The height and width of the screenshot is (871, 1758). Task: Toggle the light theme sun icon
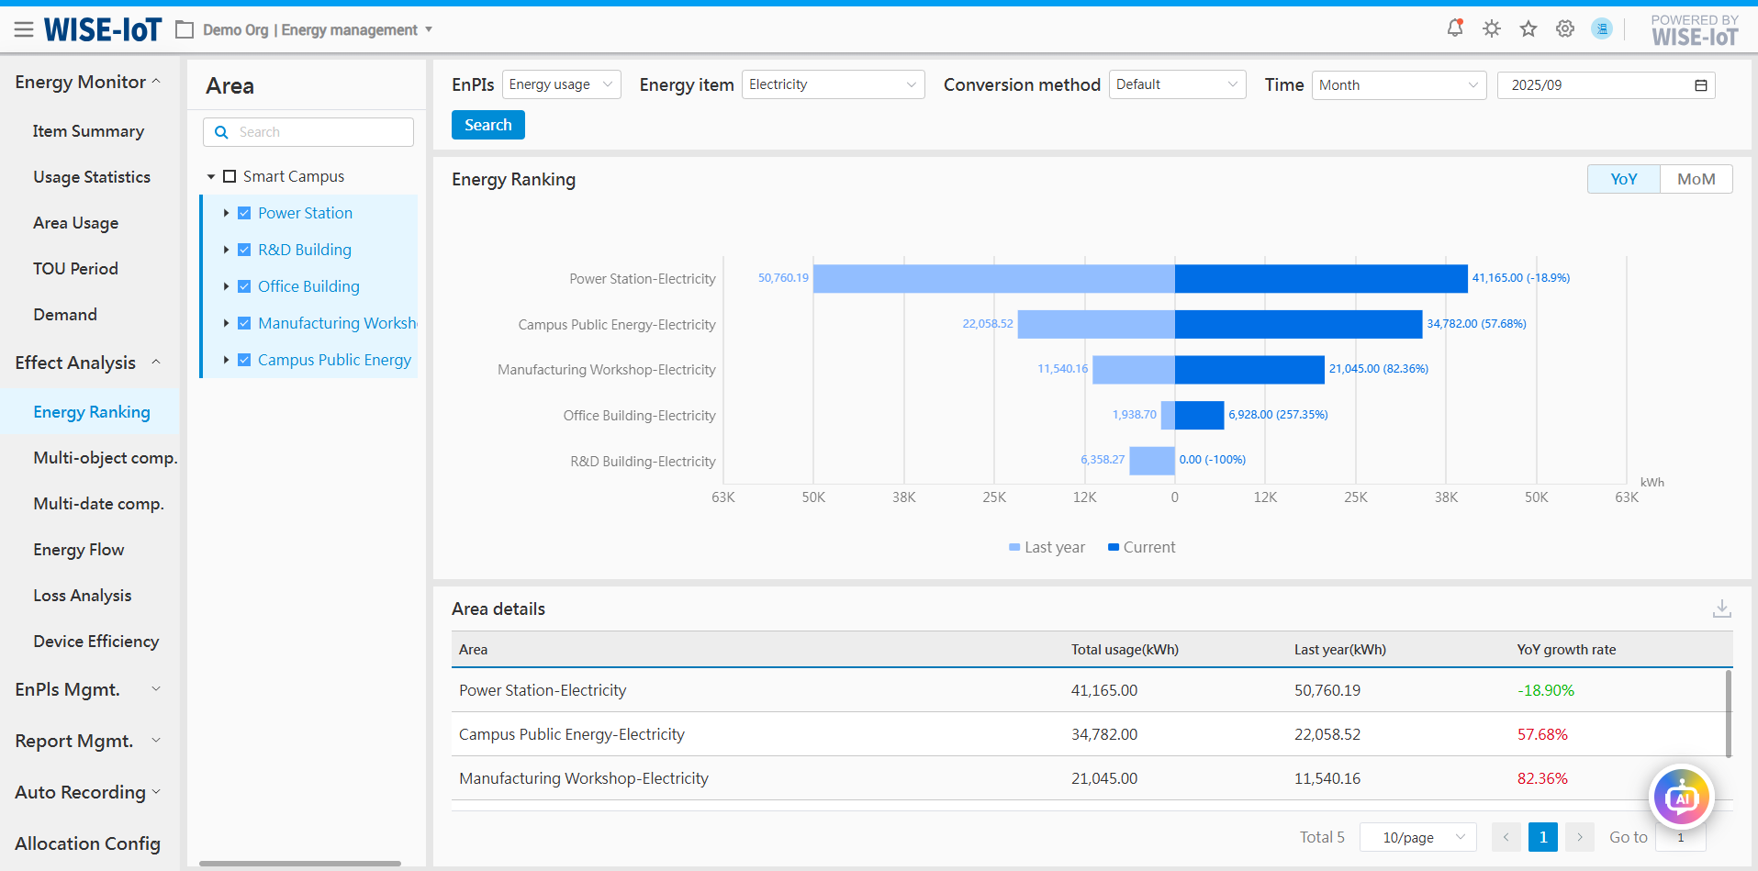tap(1492, 28)
